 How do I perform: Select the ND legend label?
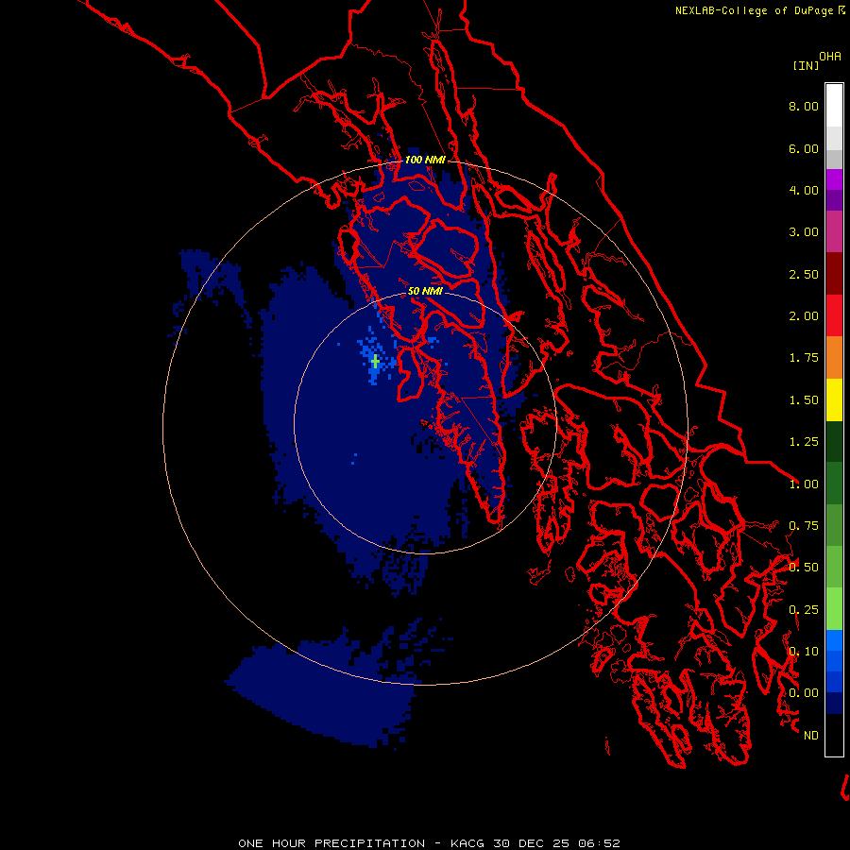tap(811, 736)
